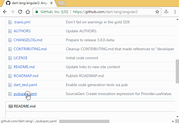Click the browser back arrow
The image size is (179, 123).
(x=5, y=12)
